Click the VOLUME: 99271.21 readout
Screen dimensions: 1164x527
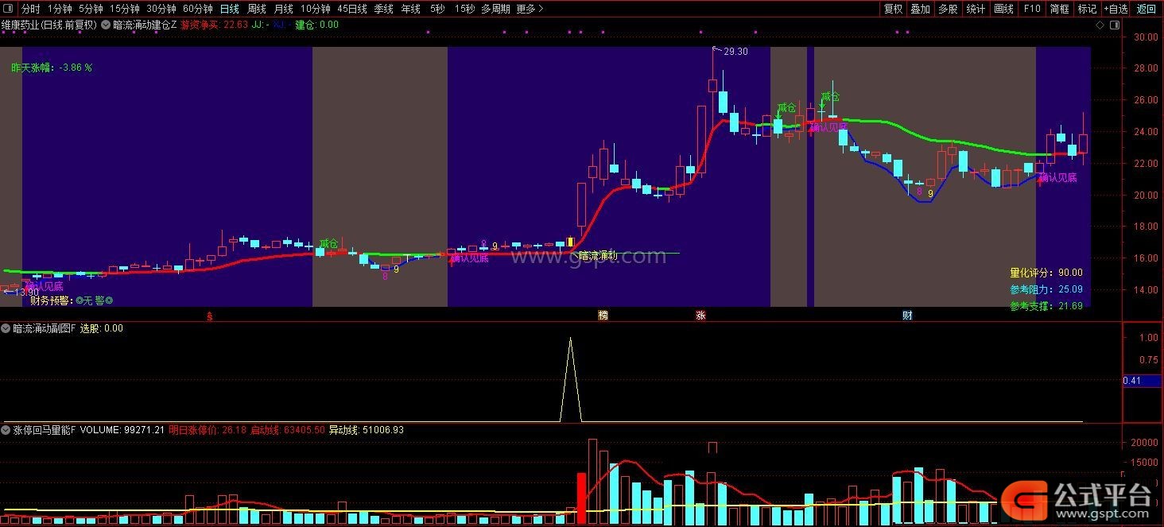click(122, 430)
